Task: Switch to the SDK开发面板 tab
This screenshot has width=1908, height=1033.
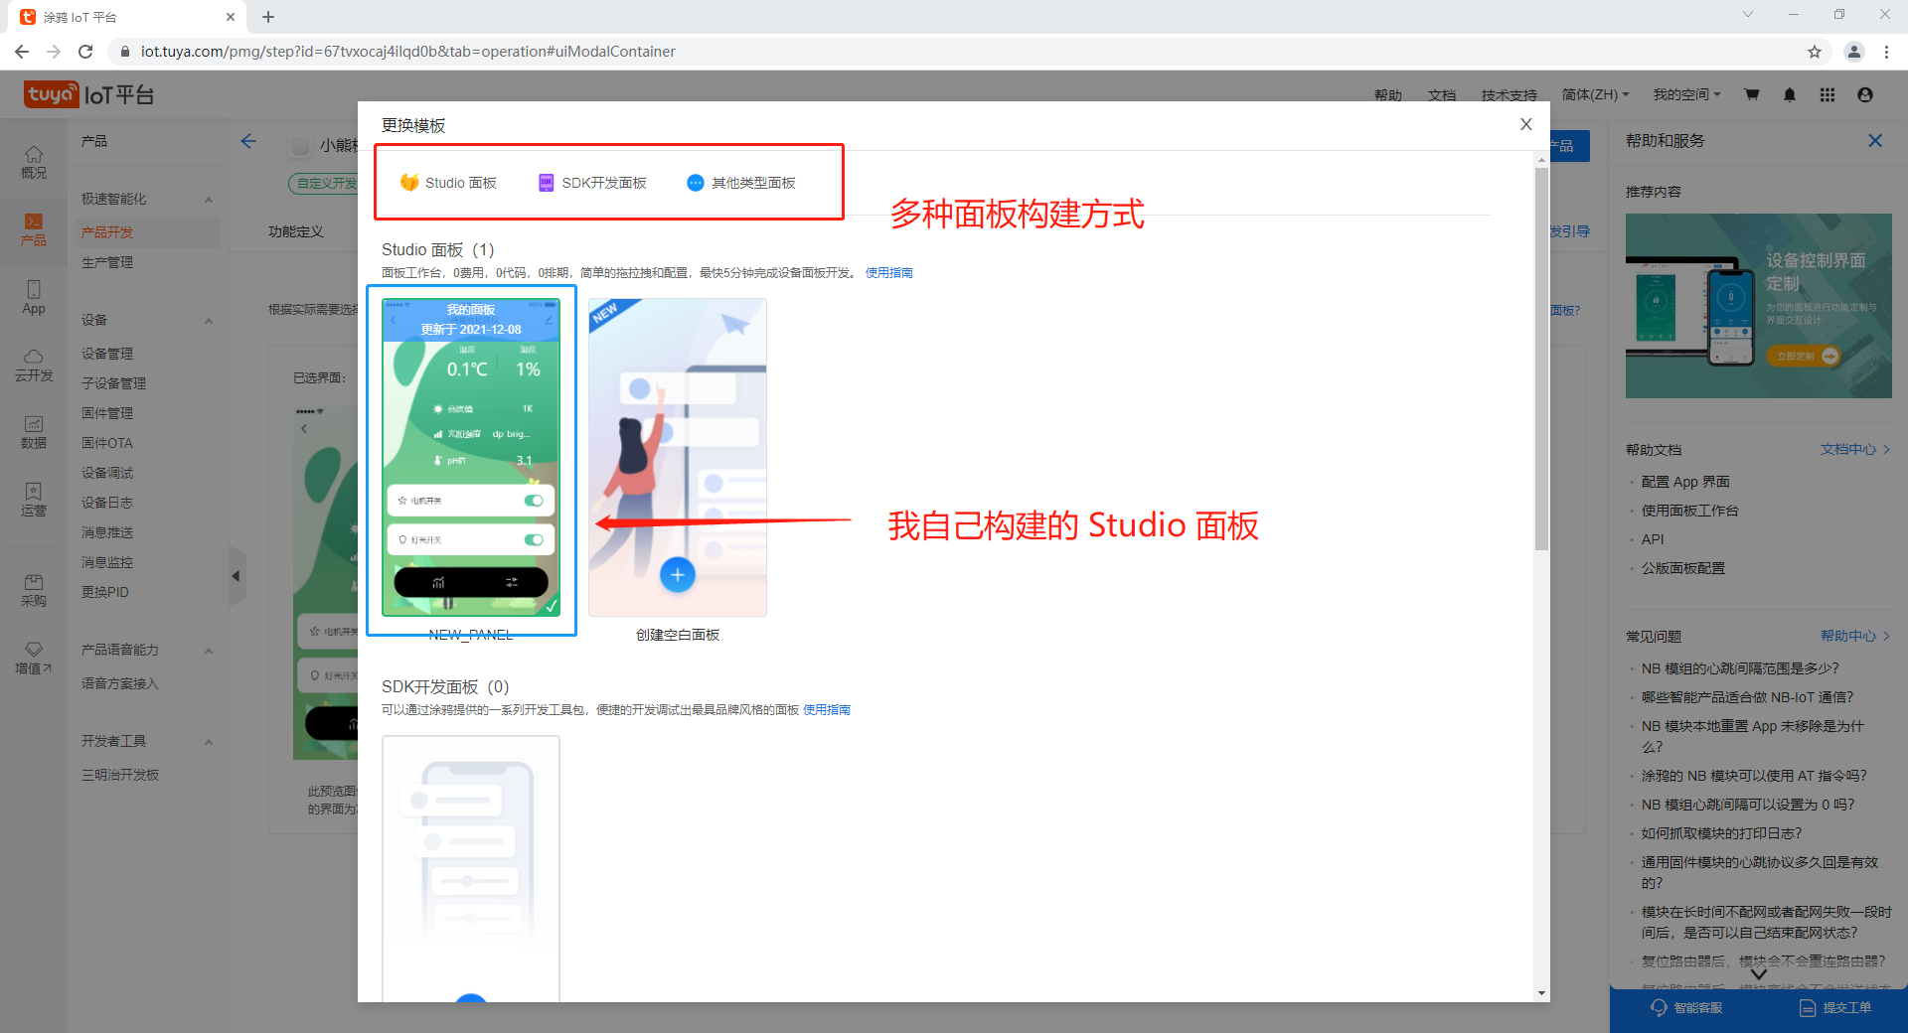Action: coord(592,183)
